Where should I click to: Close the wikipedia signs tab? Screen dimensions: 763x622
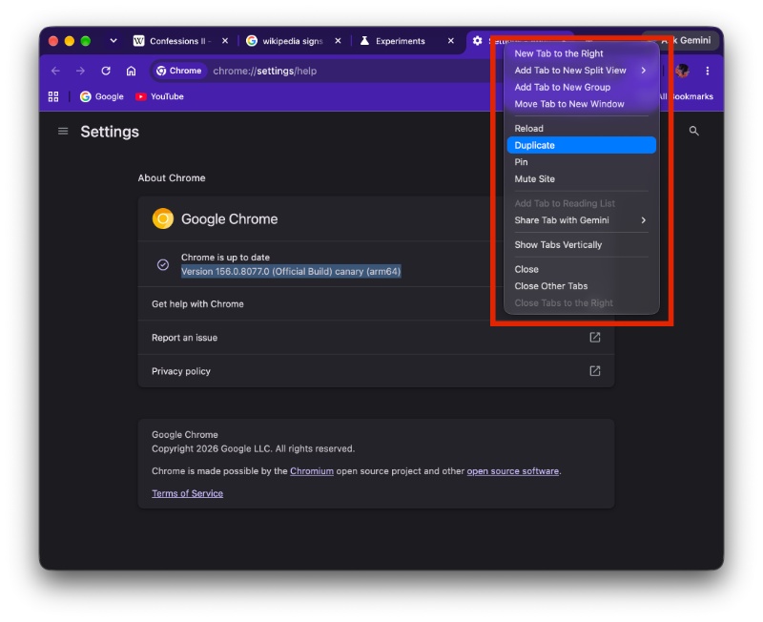[x=338, y=41]
